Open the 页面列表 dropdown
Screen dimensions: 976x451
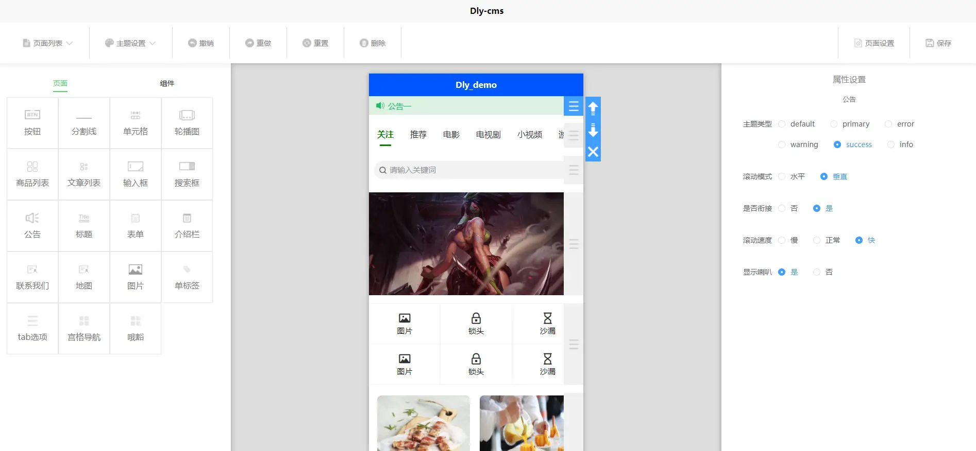(x=47, y=43)
